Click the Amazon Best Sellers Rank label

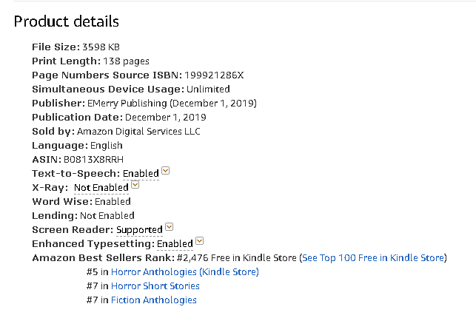click(x=102, y=257)
